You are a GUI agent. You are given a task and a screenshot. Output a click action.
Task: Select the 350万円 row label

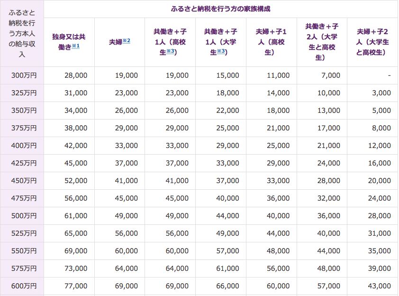coord(24,111)
